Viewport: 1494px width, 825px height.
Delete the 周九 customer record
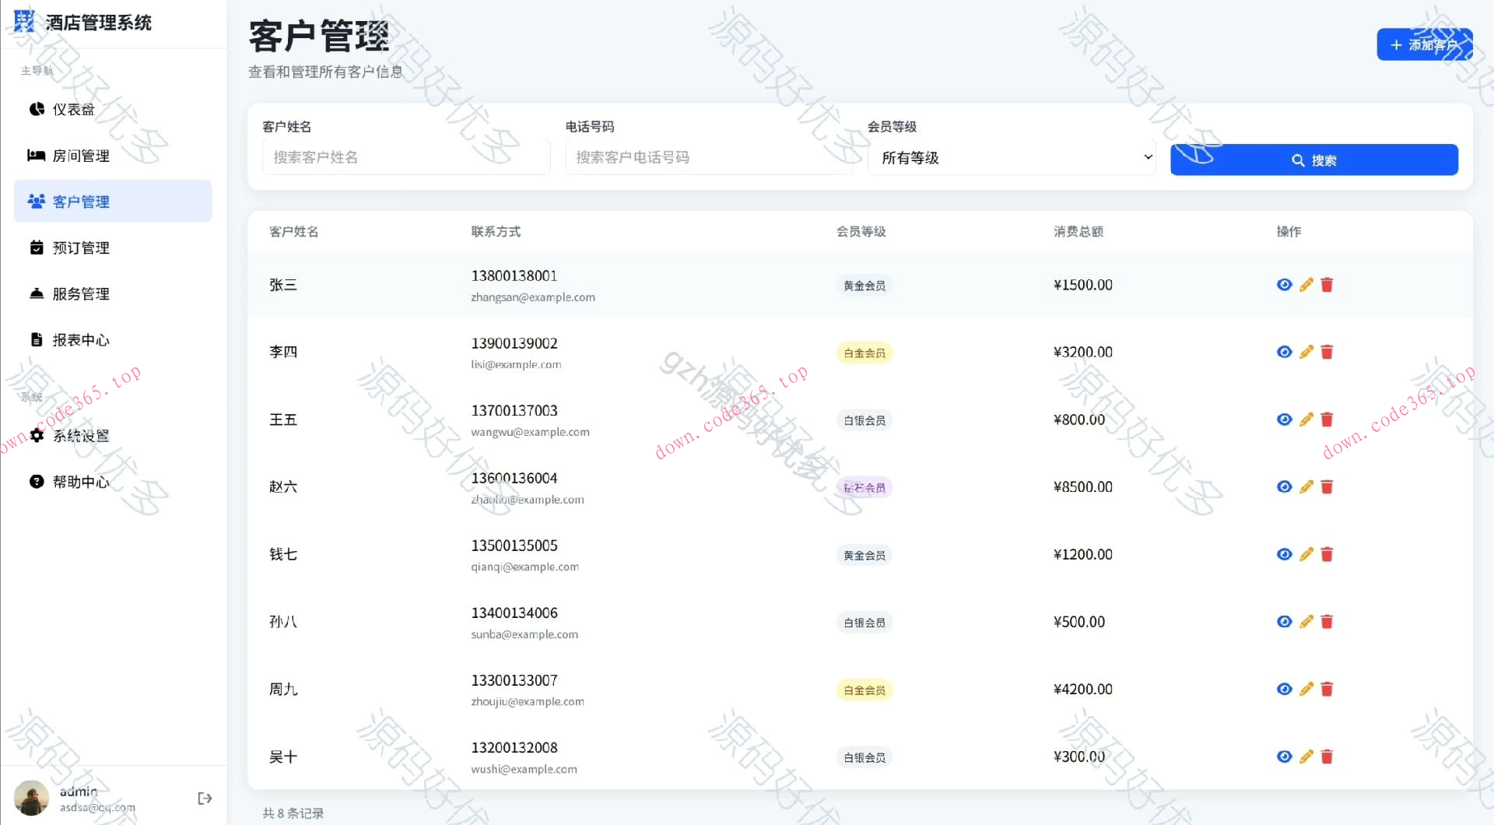pyautogui.click(x=1327, y=689)
